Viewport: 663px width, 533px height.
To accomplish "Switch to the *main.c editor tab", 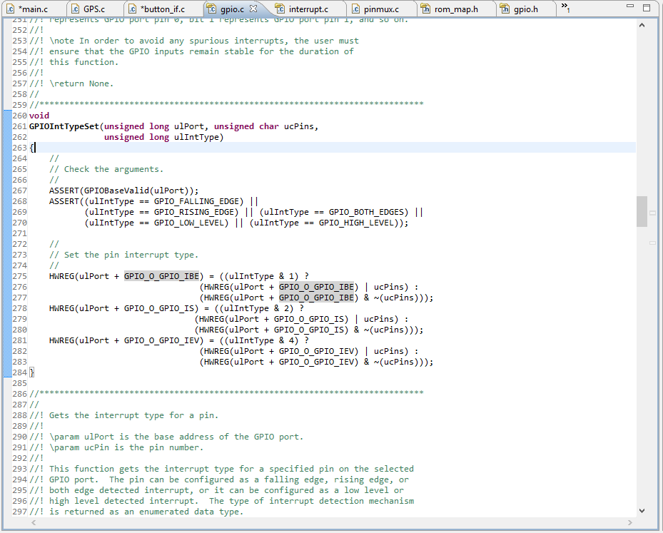I will coord(33,9).
